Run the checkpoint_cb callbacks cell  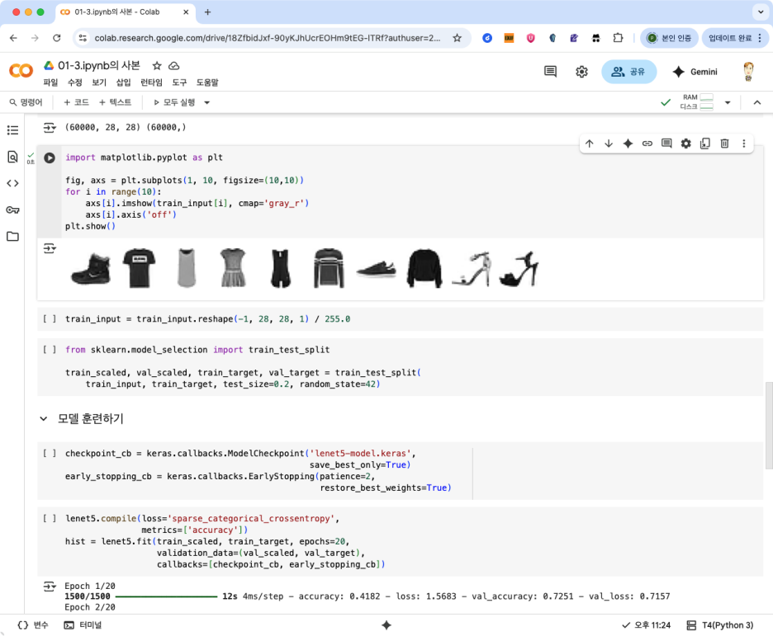tap(50, 453)
